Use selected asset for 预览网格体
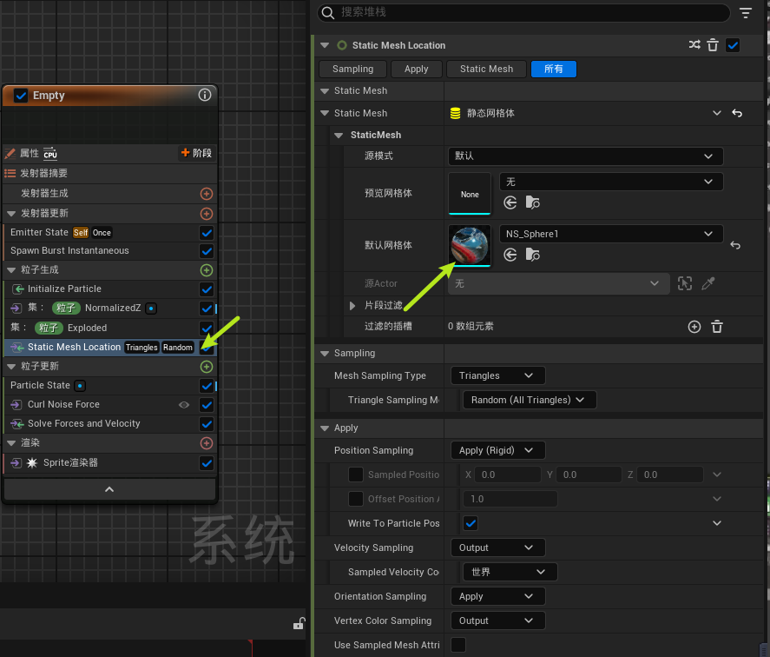Screen dimensions: 770x657 tap(510, 202)
